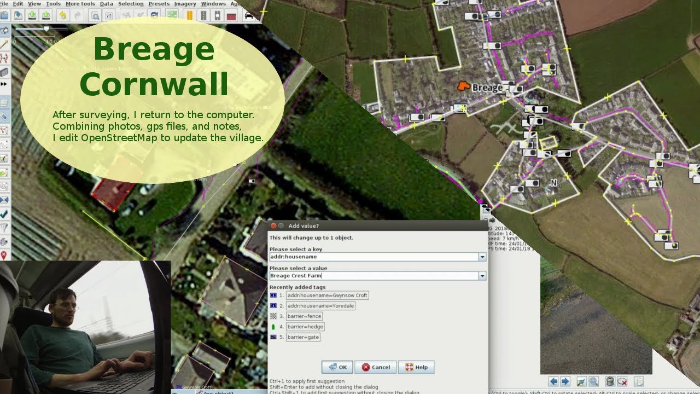The width and height of the screenshot is (700, 394).
Task: Confirm the Add value dialog with OK
Action: tap(337, 367)
